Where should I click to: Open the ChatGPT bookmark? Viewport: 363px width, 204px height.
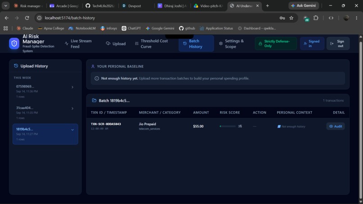pyautogui.click(x=131, y=28)
